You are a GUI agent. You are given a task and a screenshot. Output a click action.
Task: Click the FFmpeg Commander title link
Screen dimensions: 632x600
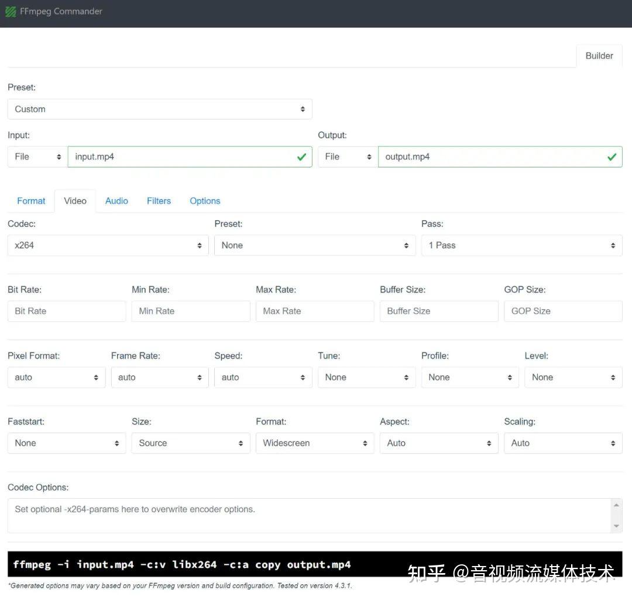pyautogui.click(x=61, y=11)
